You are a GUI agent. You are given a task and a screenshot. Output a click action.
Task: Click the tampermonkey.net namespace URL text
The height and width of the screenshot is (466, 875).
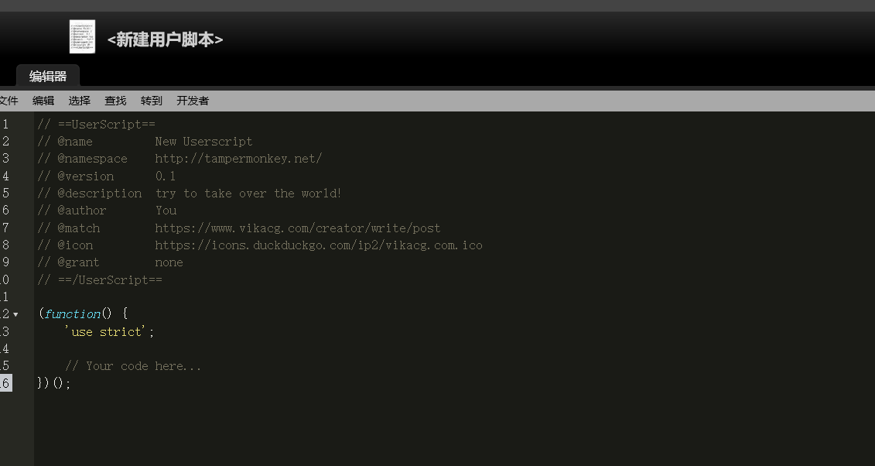pos(238,159)
